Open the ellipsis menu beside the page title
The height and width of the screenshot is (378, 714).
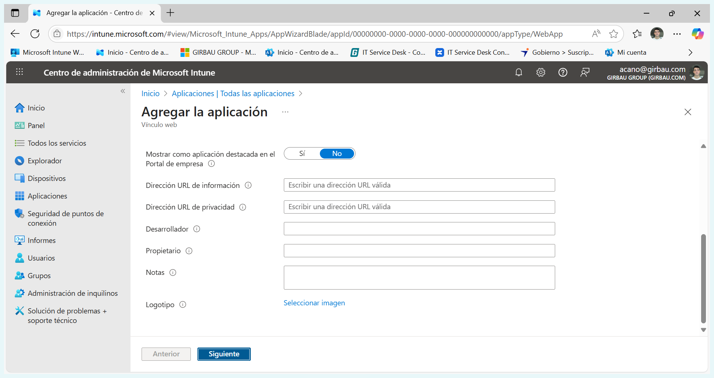tap(285, 112)
